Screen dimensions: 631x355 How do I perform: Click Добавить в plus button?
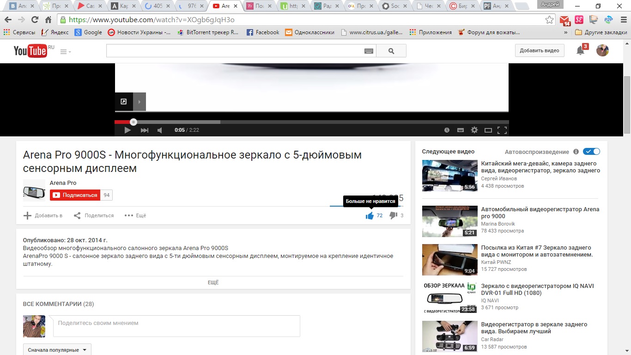[43, 215]
